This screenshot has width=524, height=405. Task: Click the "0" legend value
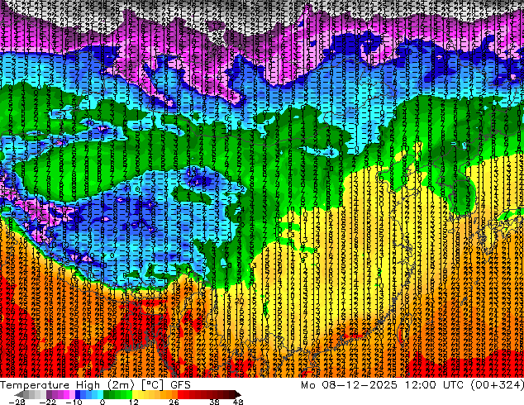[102, 402]
